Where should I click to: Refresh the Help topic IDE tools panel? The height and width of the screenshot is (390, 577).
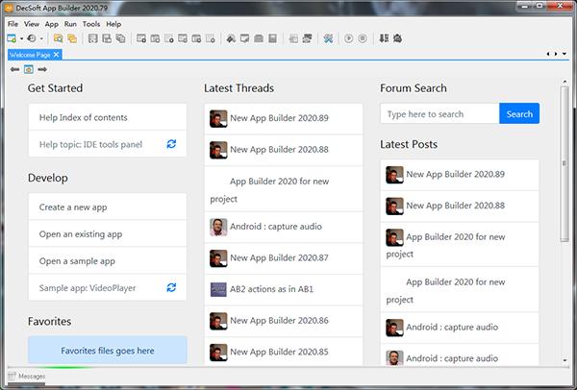[171, 144]
